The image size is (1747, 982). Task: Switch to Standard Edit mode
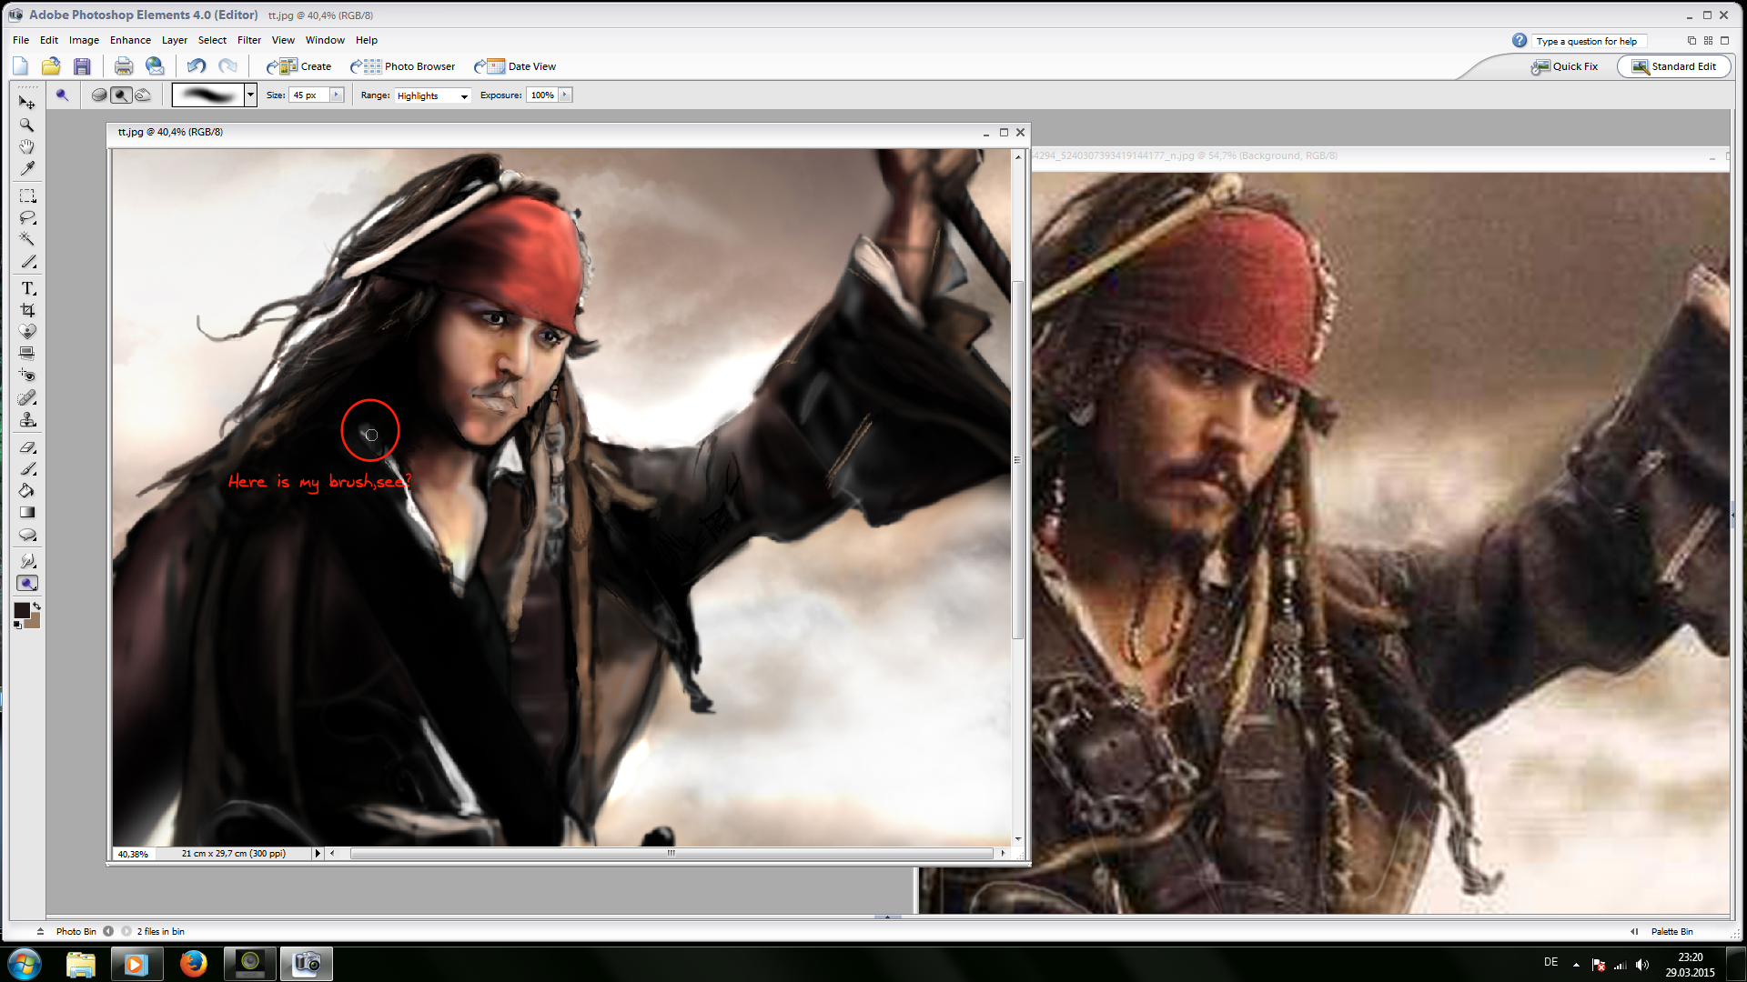point(1674,66)
